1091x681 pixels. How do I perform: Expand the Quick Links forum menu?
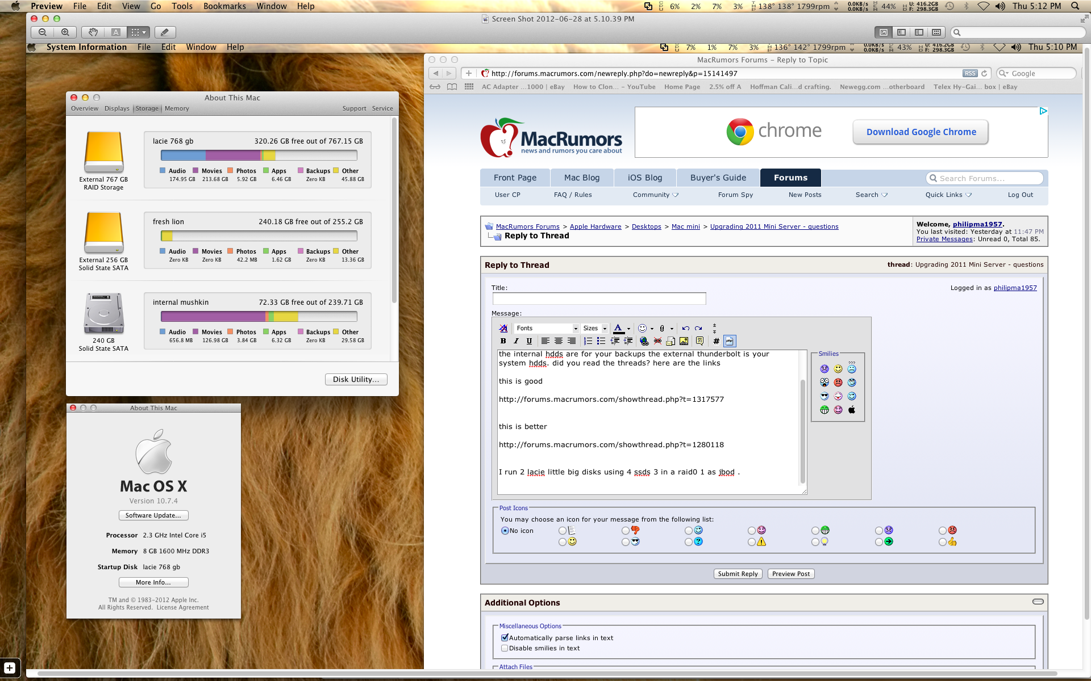tap(948, 195)
